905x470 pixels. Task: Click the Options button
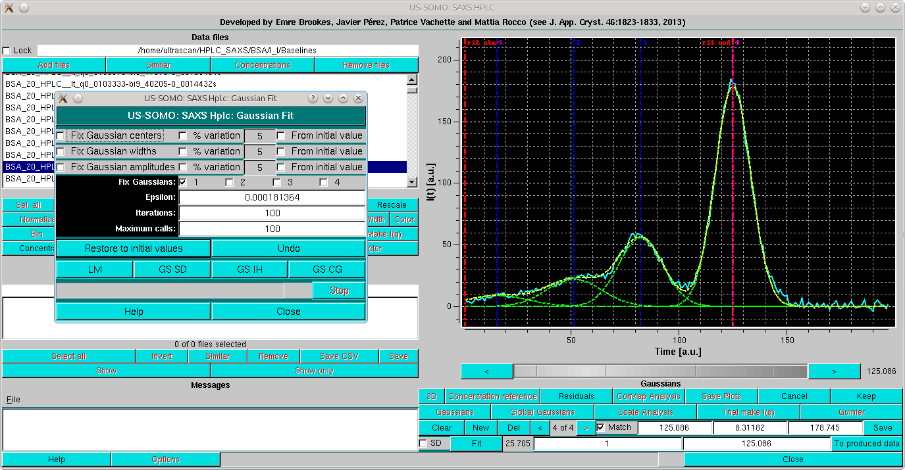tap(165, 459)
